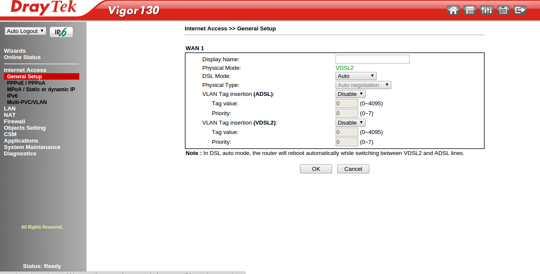
Task: Click the Status: Ready text
Action: point(42,266)
